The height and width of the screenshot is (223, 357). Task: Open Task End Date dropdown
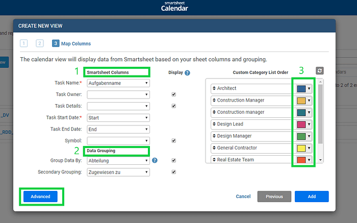click(x=118, y=130)
